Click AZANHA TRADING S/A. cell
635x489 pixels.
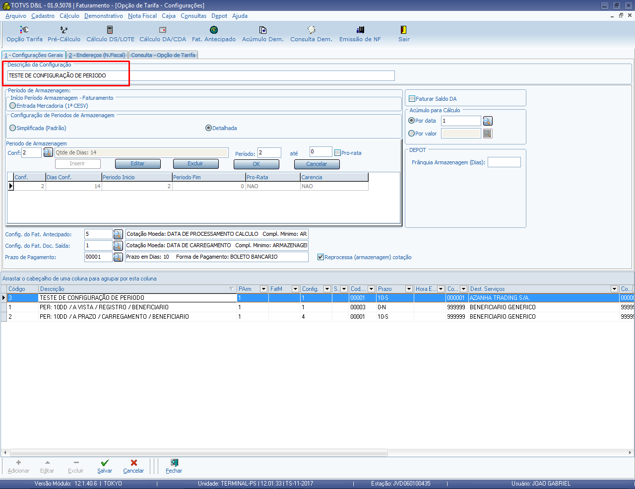[544, 298]
